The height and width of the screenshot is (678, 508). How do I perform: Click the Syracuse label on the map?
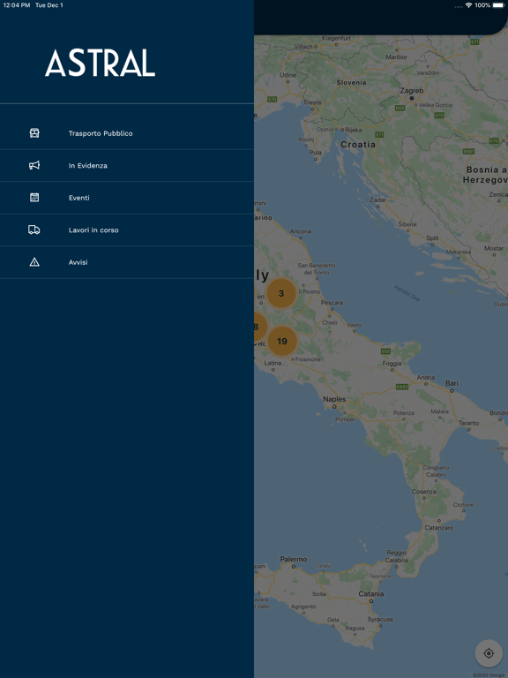pyautogui.click(x=380, y=619)
